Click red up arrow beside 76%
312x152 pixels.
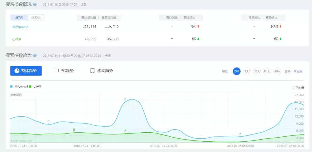point(198,27)
